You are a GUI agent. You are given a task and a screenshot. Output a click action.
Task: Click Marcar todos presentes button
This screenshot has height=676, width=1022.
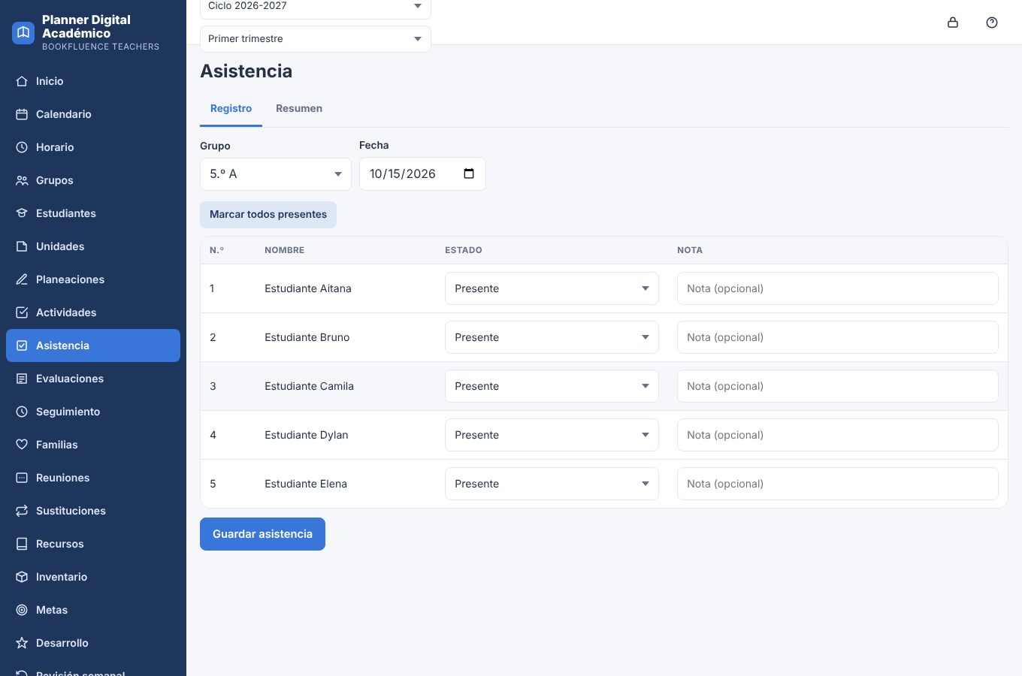pos(268,215)
